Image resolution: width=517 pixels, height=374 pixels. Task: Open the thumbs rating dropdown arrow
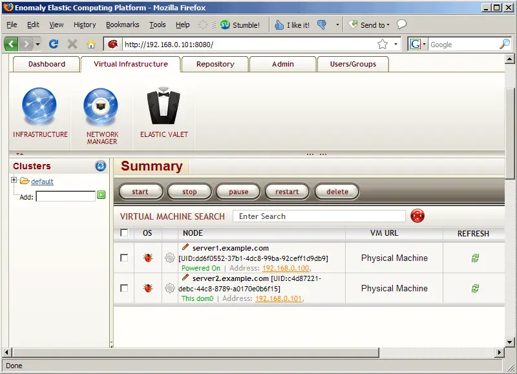point(337,25)
